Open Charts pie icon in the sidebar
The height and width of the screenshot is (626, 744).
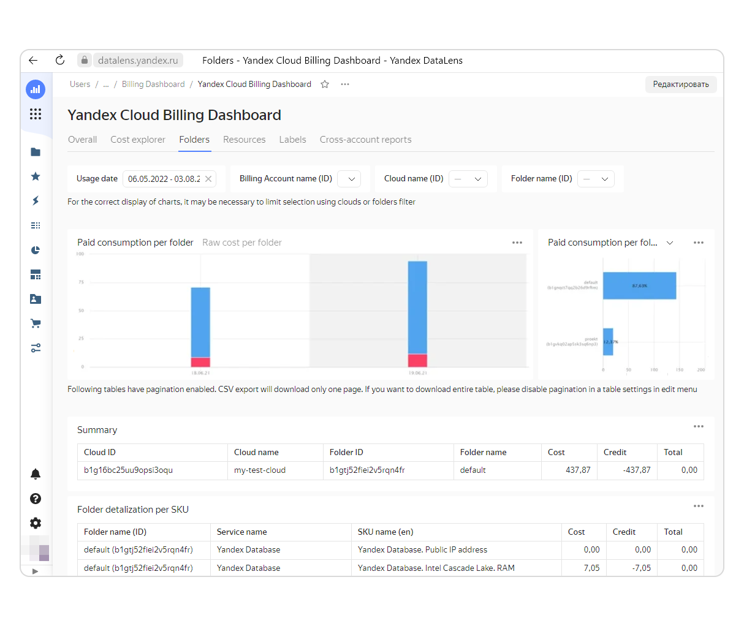coord(36,250)
